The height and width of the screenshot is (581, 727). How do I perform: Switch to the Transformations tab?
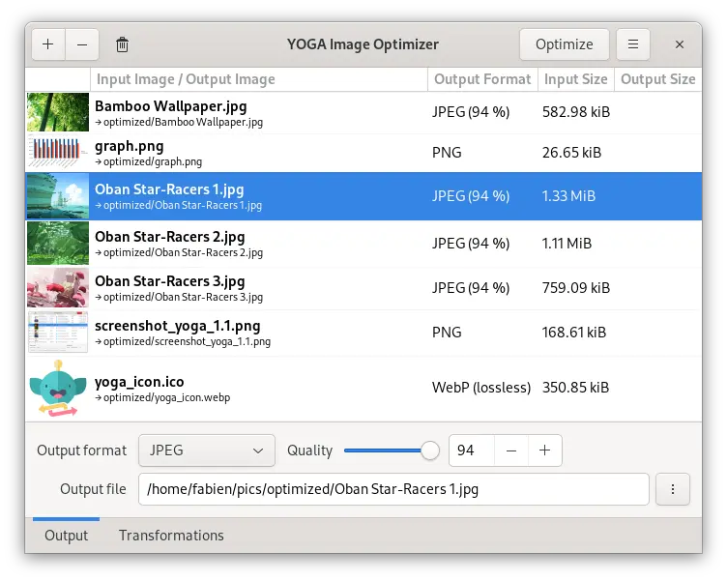[x=171, y=536]
